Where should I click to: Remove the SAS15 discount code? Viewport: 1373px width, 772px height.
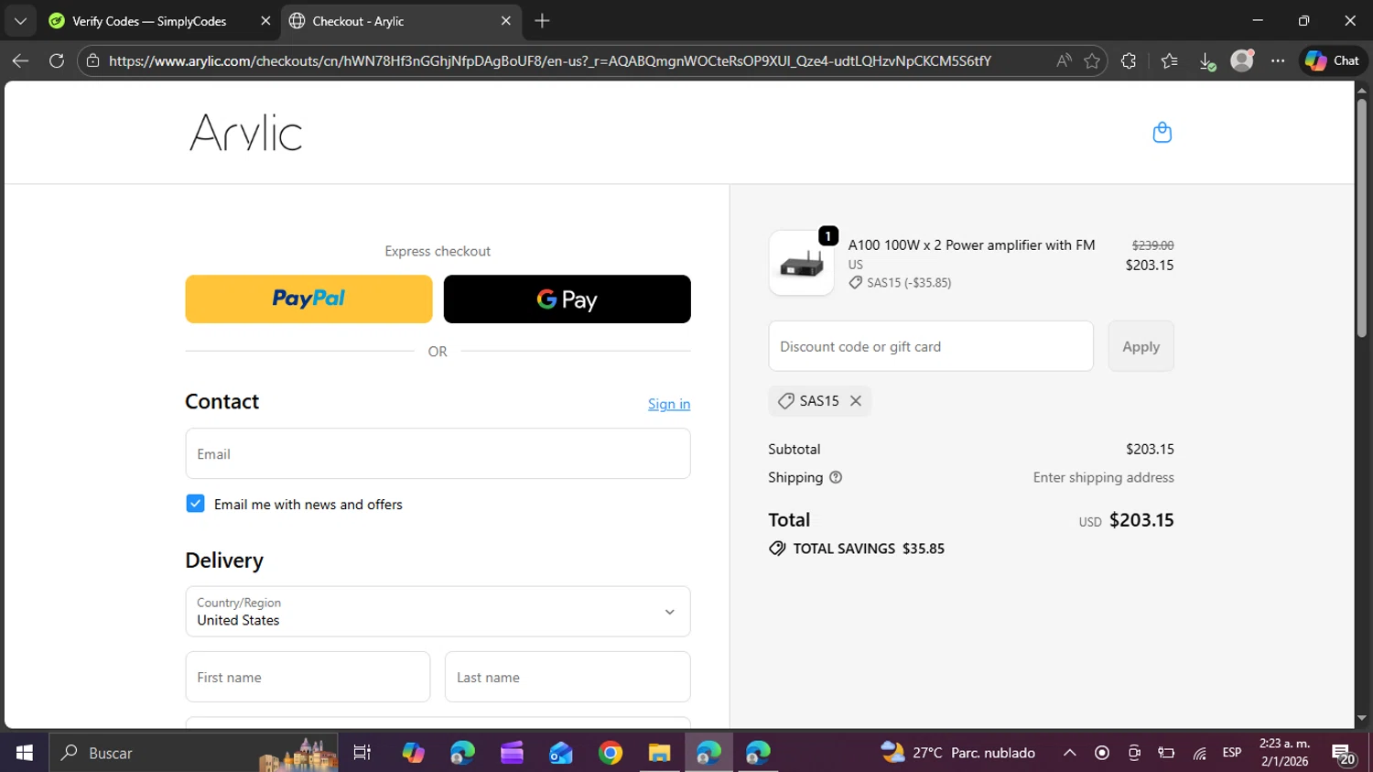click(856, 401)
